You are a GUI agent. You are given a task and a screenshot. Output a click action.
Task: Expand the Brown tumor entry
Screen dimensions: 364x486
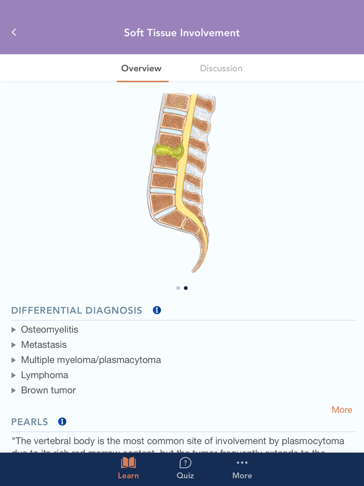tap(48, 390)
